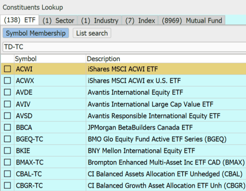Check the BMAX-TC row checkbox
Screen dimensions: 246x191
[8, 162]
